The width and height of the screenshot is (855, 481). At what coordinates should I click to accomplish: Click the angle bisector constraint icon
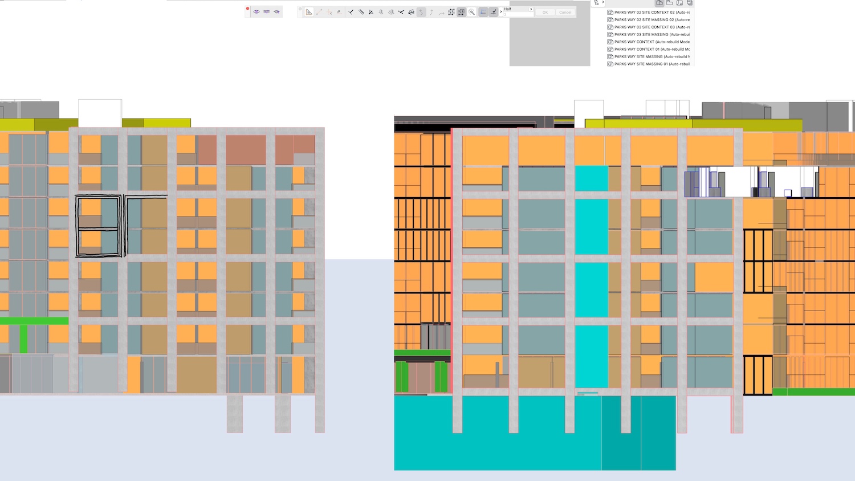pos(371,12)
